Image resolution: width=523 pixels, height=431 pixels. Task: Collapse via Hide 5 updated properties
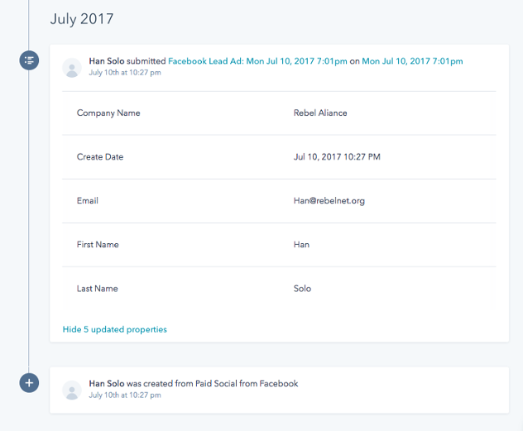(x=115, y=329)
